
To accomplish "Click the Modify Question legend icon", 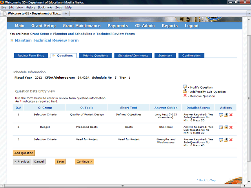I will coord(185,87).
